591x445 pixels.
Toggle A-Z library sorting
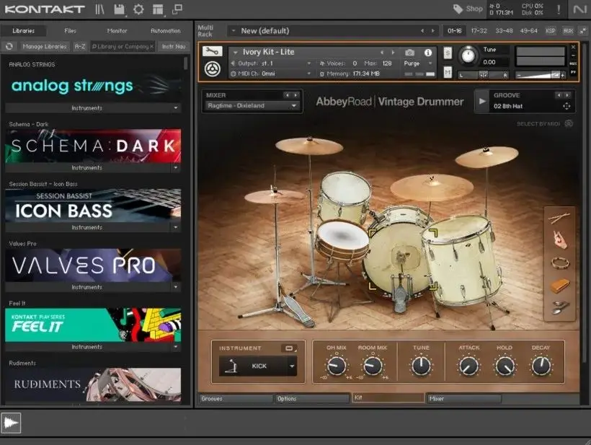click(79, 46)
